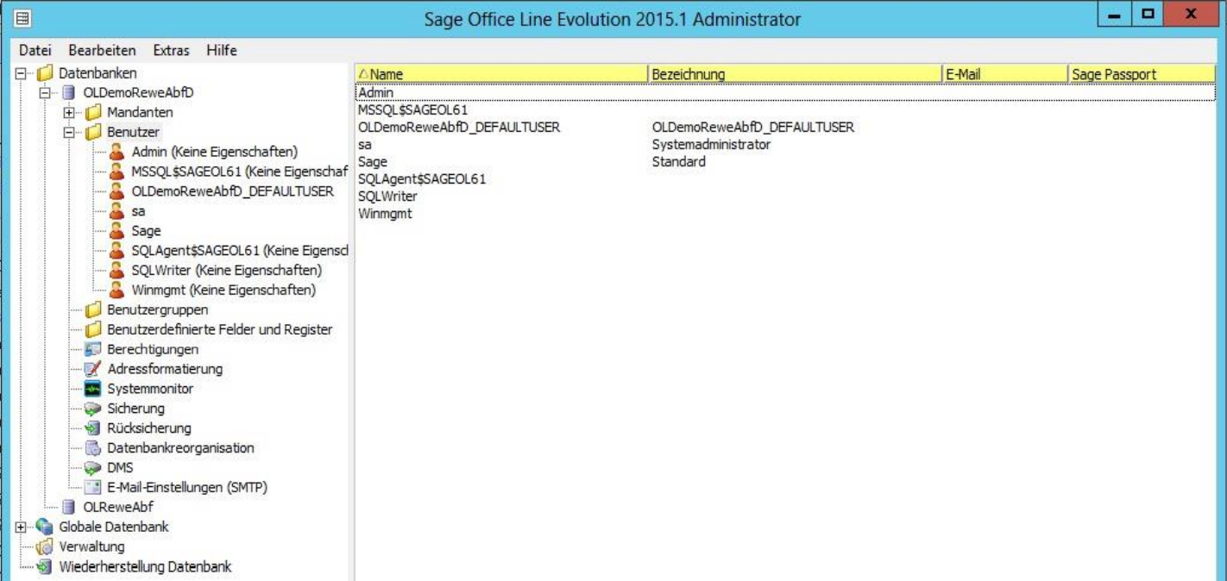Collapse the OLDemoReweAbfD database node
The width and height of the screenshot is (1227, 581).
click(x=45, y=92)
